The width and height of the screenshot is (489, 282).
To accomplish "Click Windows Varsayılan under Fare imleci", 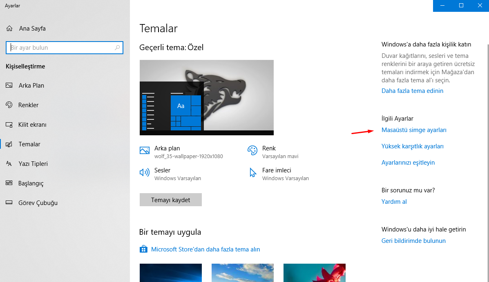I will (286, 178).
